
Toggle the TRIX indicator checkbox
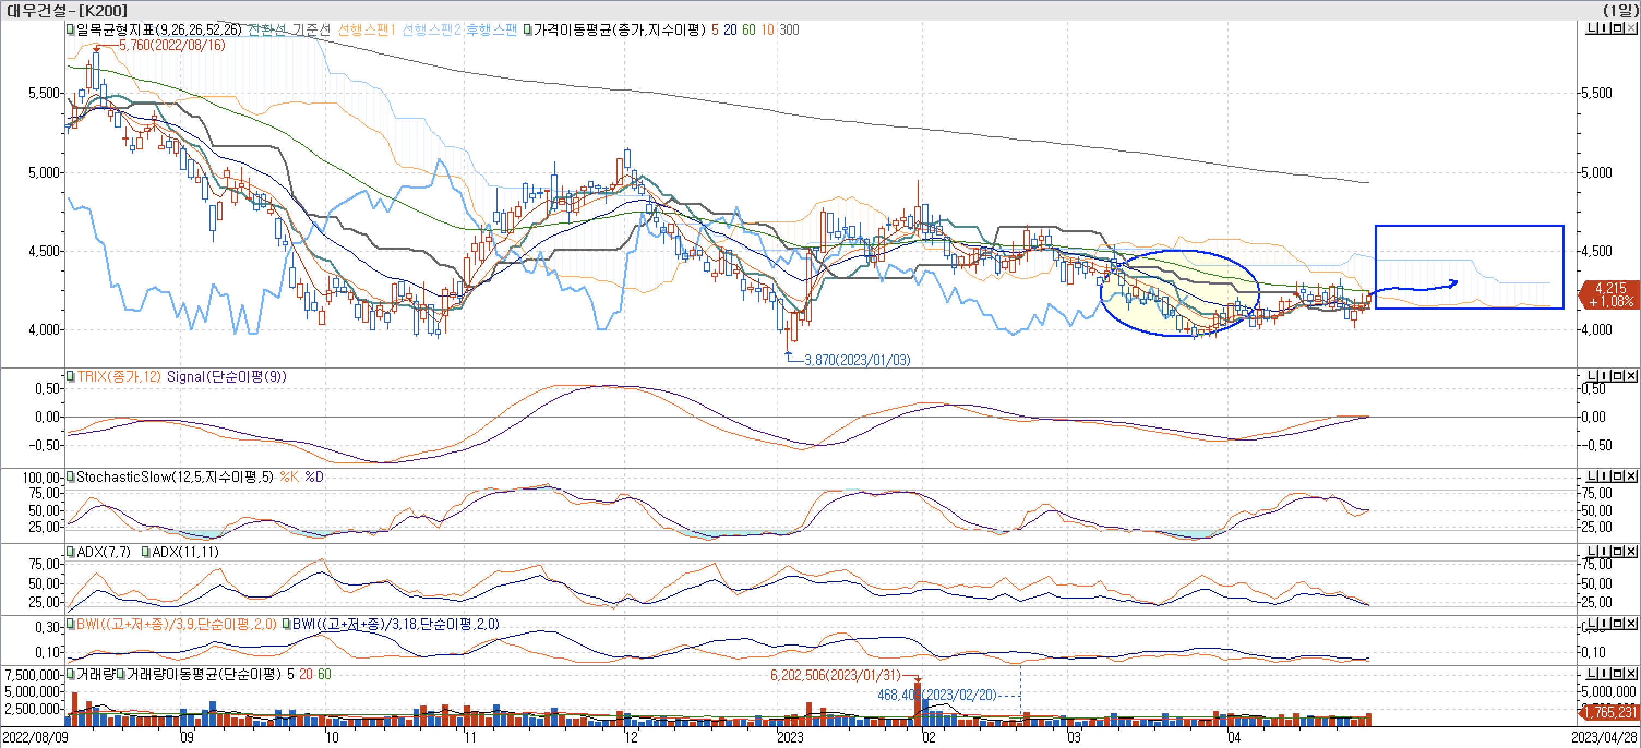pyautogui.click(x=71, y=376)
